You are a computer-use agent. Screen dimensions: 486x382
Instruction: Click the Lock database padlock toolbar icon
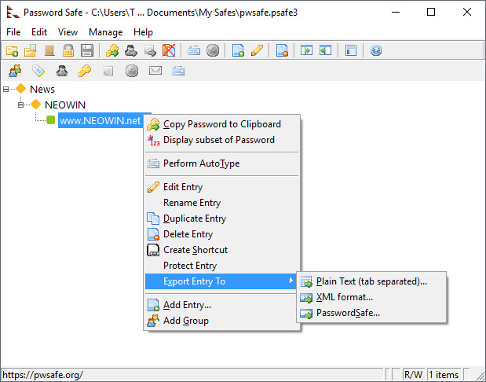coord(68,51)
